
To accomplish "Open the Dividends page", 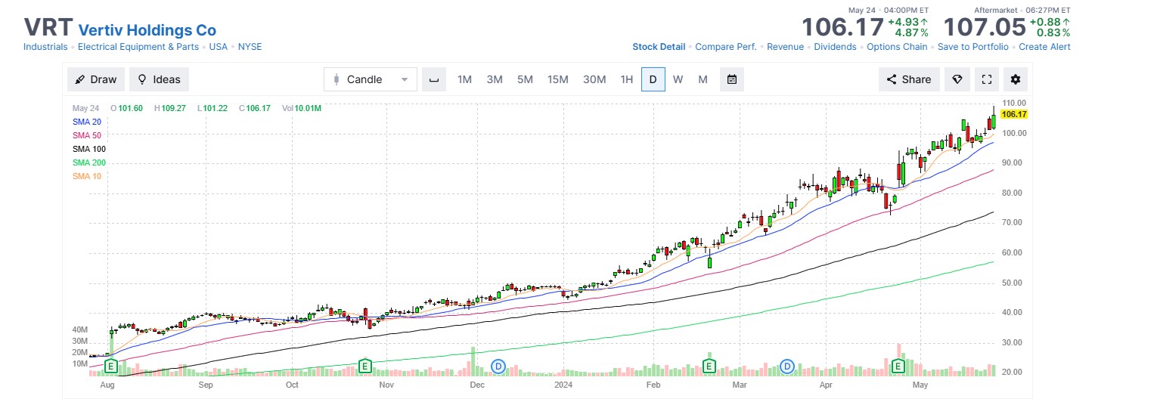I will coord(836,47).
